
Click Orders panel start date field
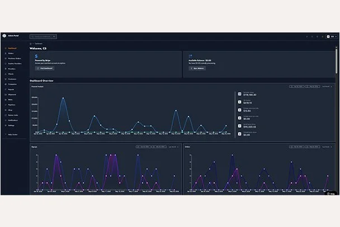click(x=296, y=147)
